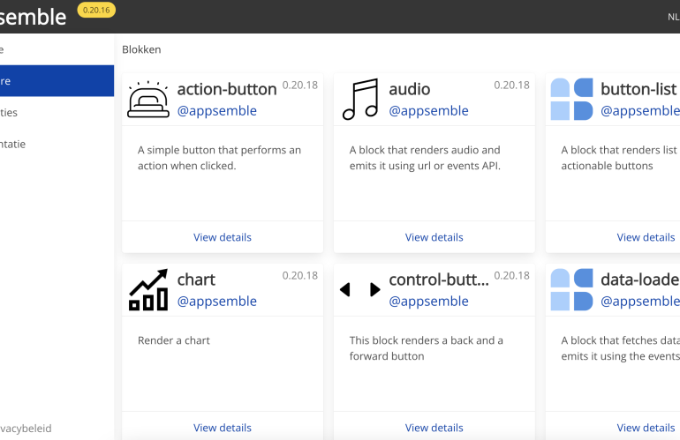Open @appsemble link under audio

428,111
